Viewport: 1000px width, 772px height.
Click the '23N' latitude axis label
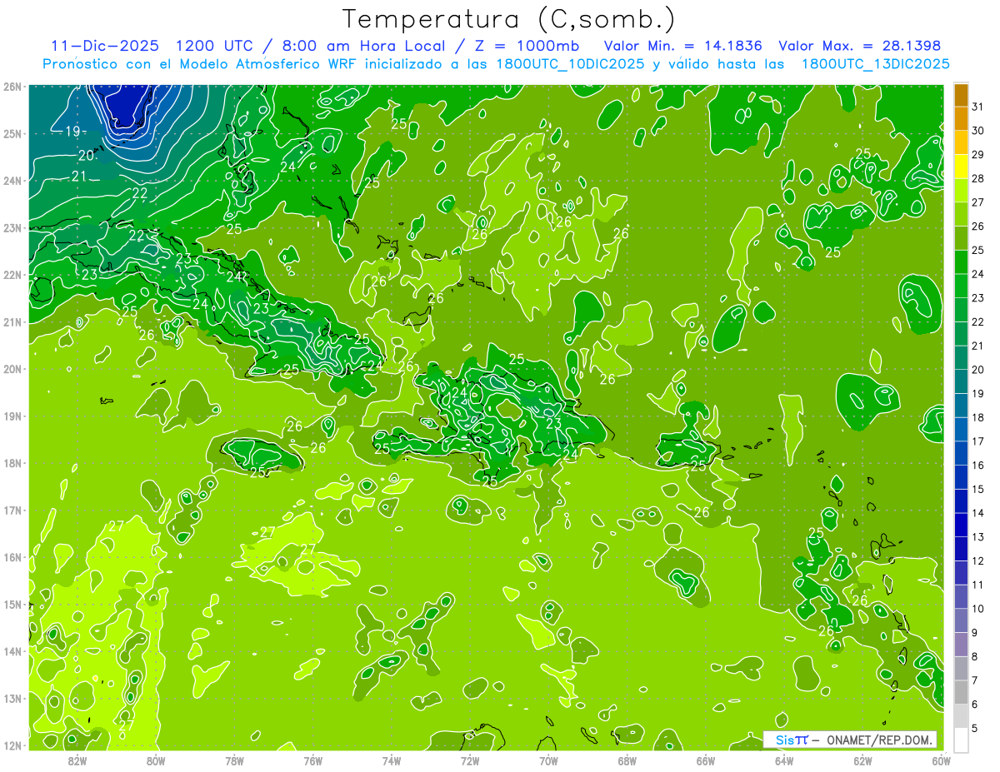pos(12,227)
